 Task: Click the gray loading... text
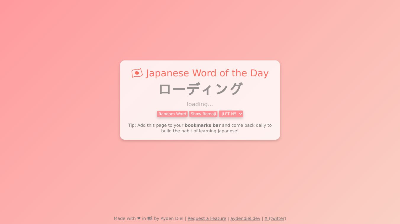click(x=200, y=104)
